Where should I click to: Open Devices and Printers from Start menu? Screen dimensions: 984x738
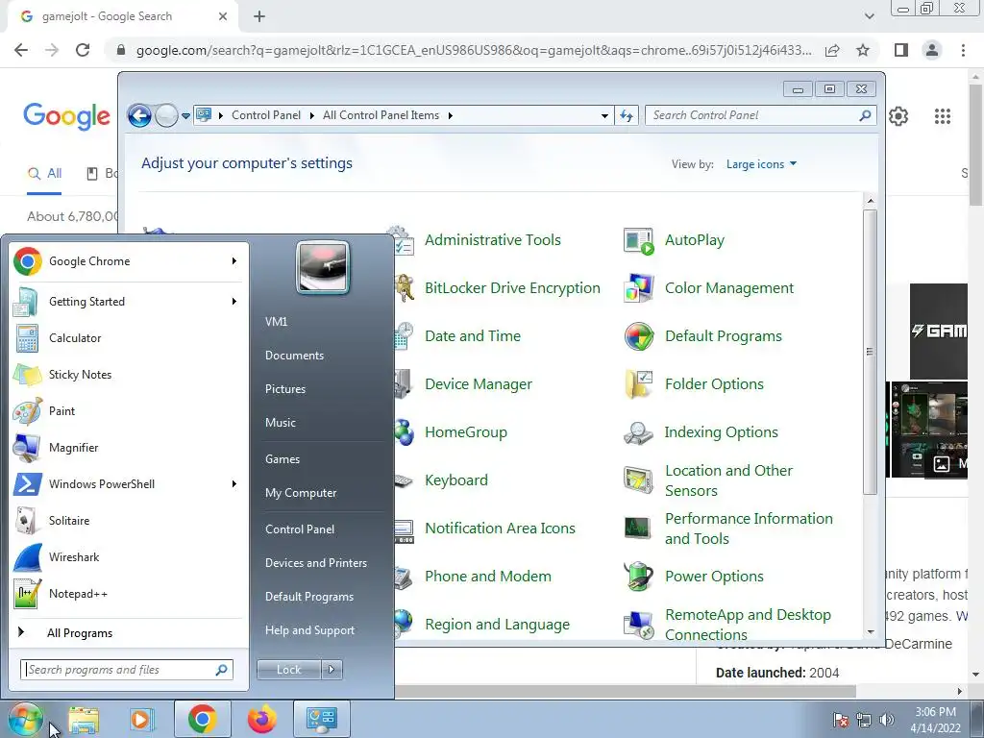(315, 563)
